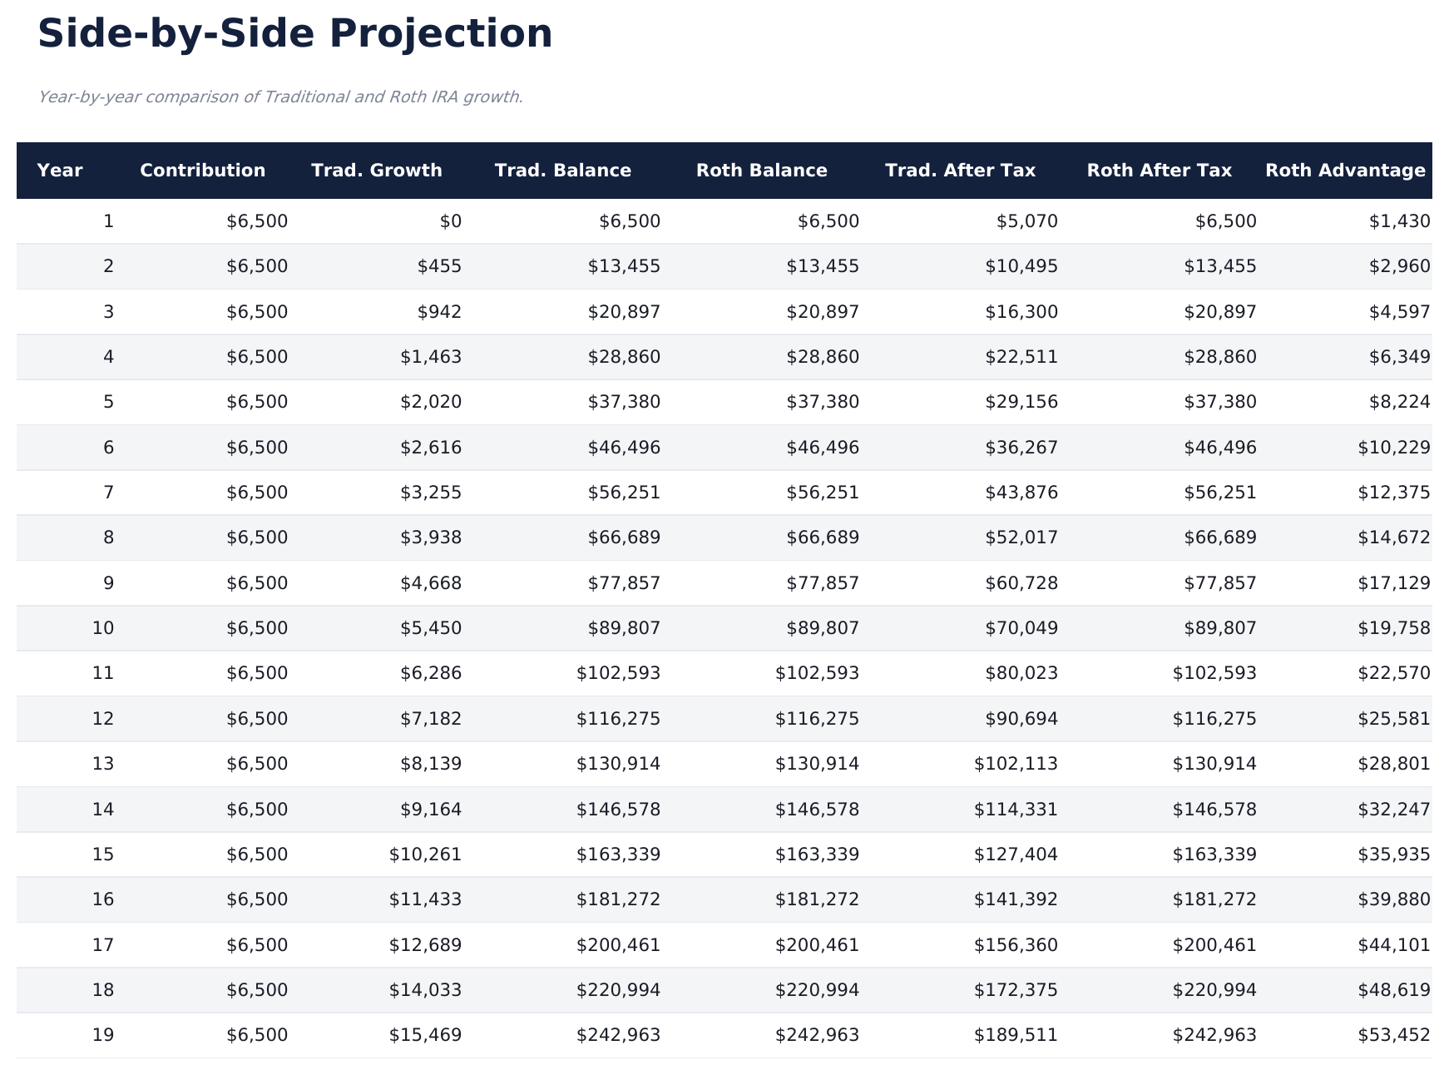This screenshot has height=1075, width=1449.
Task: Select the $5,070 Trad. After Tax cell
Action: tap(1027, 221)
